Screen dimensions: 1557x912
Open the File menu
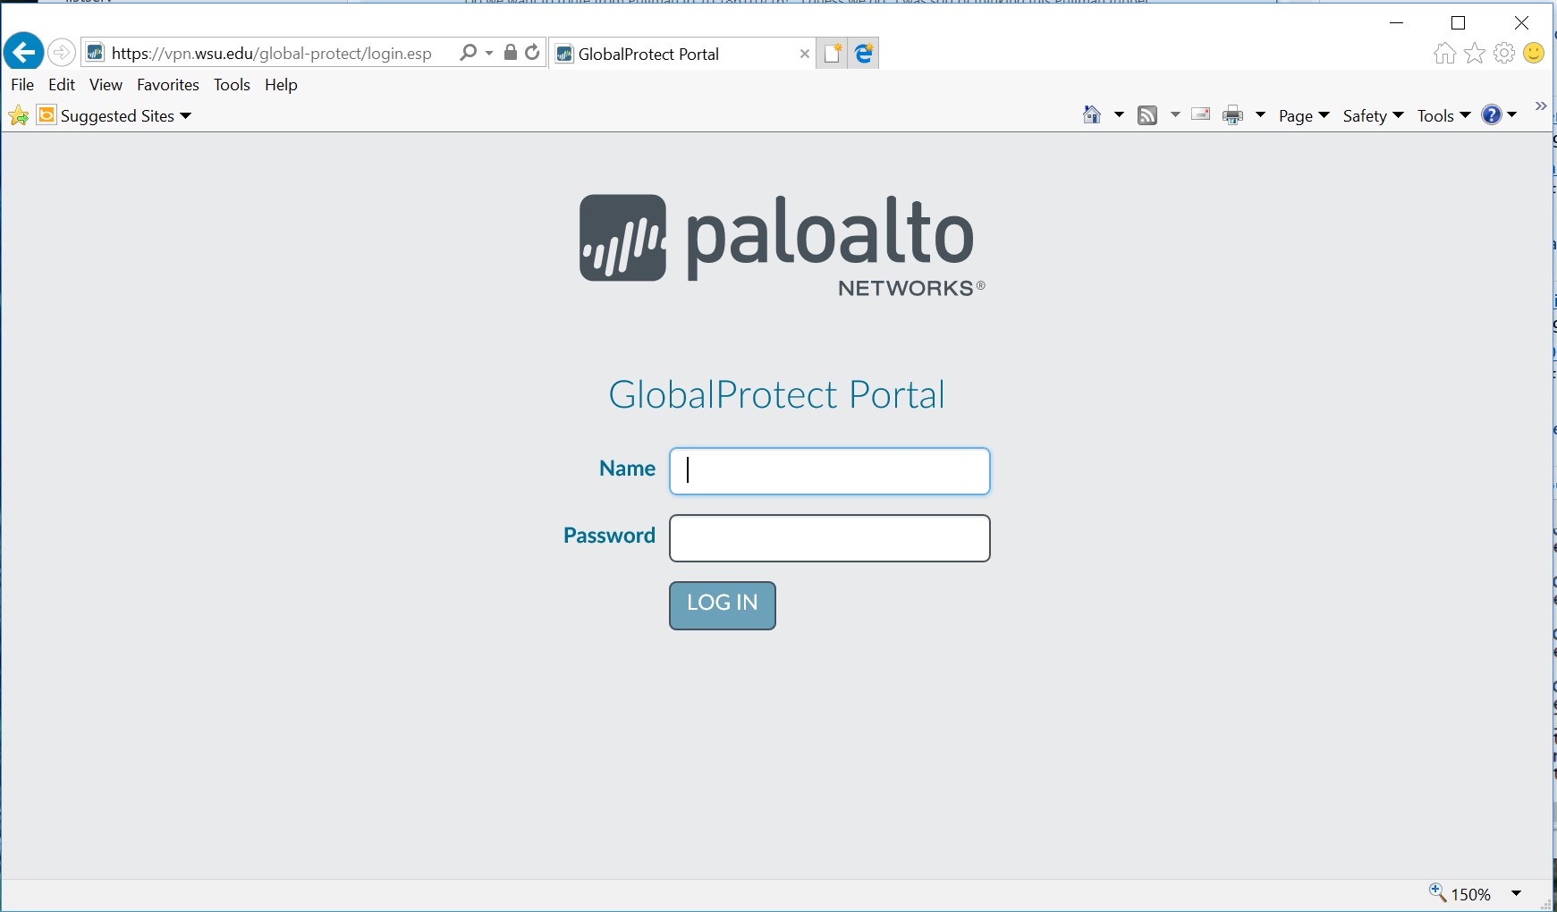(22, 85)
